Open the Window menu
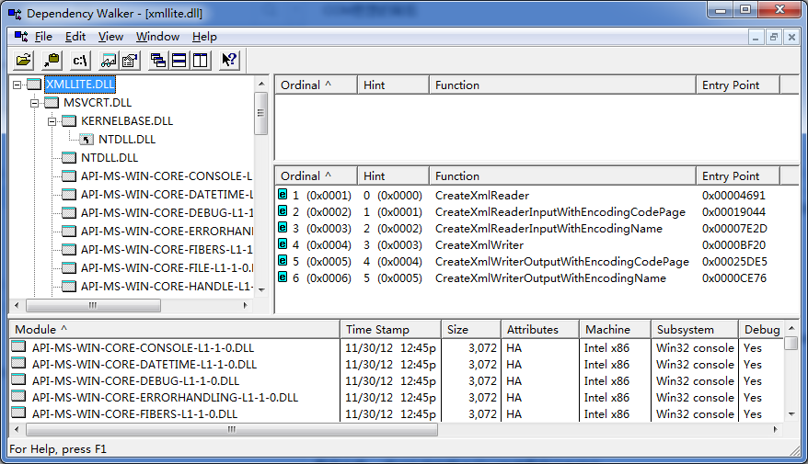Viewport: 808px width, 464px height. click(157, 37)
